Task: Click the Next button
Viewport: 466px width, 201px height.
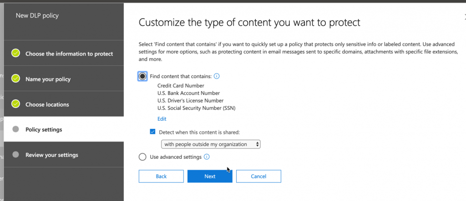Action: (210, 176)
